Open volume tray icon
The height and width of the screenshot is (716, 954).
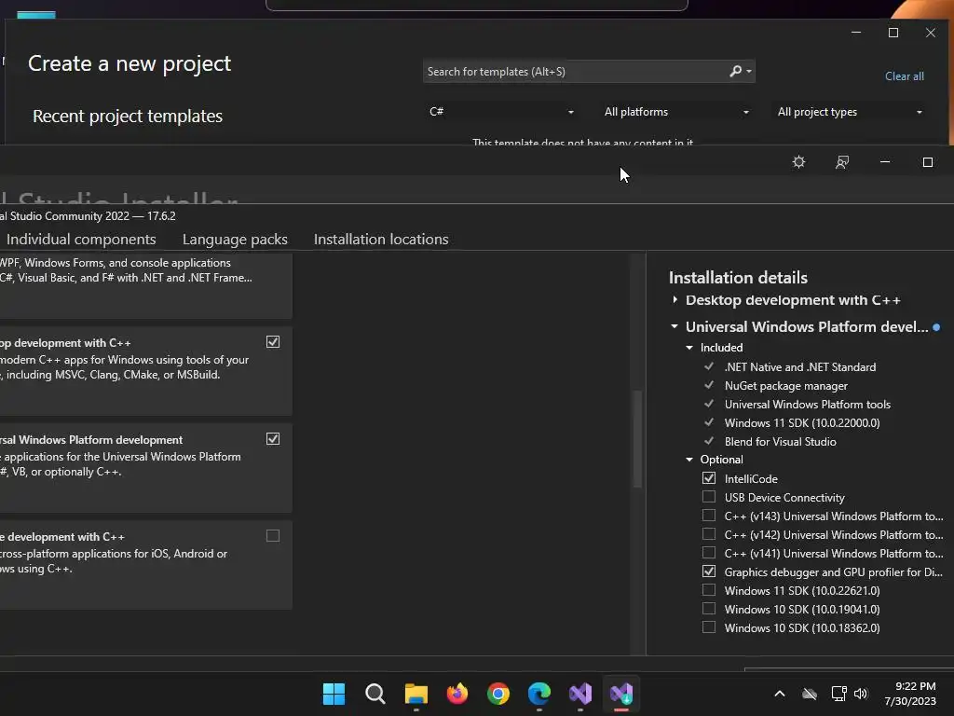pos(861,694)
